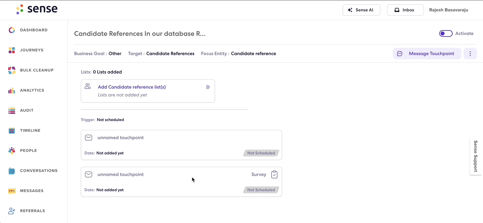Open the three-dot more options menu

(470, 54)
